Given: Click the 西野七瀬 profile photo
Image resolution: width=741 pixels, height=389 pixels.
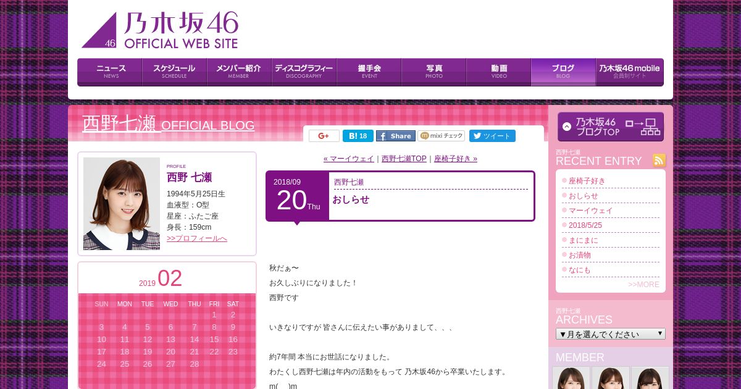Looking at the screenshot, I should coord(122,204).
